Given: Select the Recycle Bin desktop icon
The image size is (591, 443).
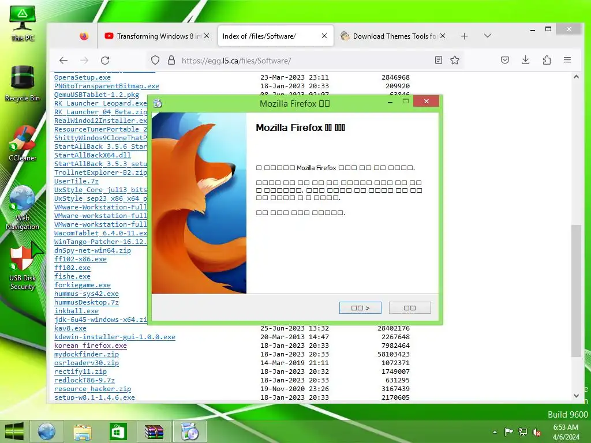Looking at the screenshot, I should pyautogui.click(x=23, y=84).
